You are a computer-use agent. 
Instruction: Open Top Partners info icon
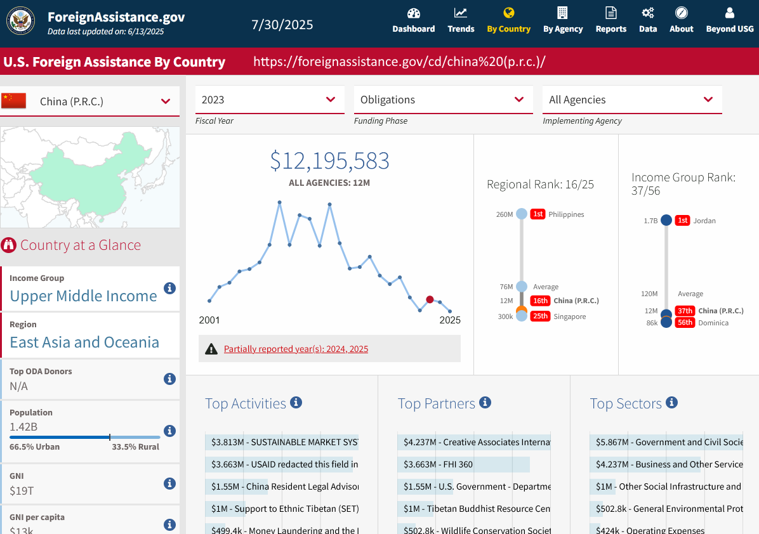pyautogui.click(x=485, y=403)
